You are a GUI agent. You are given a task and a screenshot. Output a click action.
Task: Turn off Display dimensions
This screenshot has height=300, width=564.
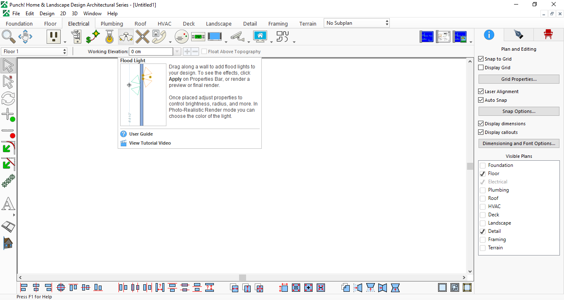[x=481, y=124]
